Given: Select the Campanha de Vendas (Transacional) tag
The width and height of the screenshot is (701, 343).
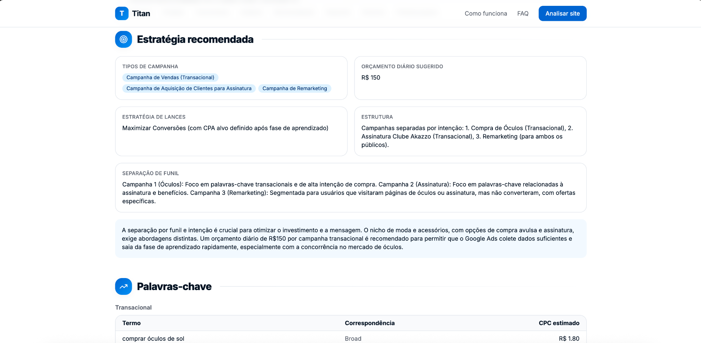Looking at the screenshot, I should coord(170,77).
